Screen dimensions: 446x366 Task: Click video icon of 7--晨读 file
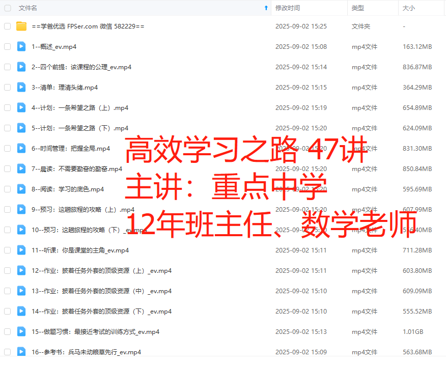21,168
